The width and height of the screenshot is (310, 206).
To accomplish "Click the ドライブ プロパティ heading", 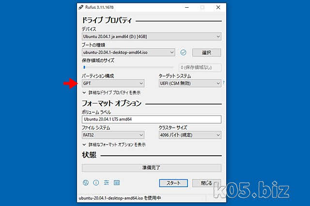I will click(x=107, y=20).
